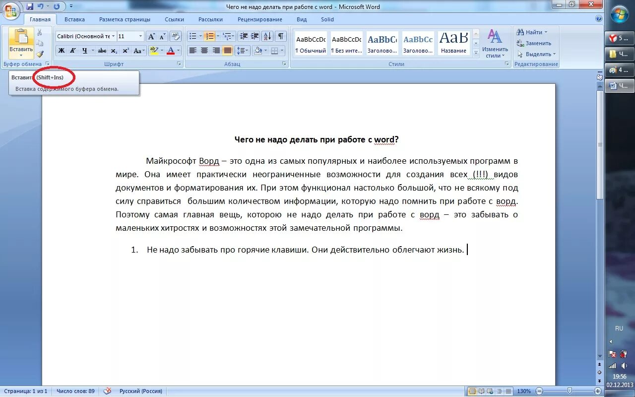Open the Office button menu

click(11, 10)
